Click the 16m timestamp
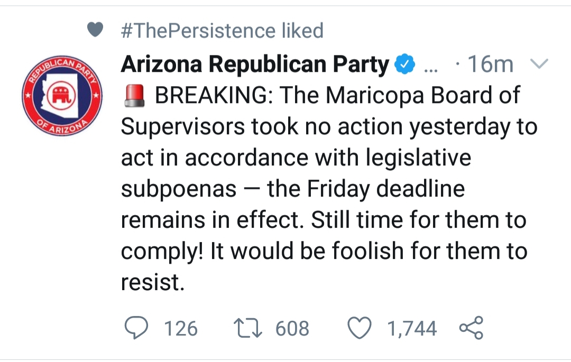The height and width of the screenshot is (362, 571). click(x=491, y=64)
